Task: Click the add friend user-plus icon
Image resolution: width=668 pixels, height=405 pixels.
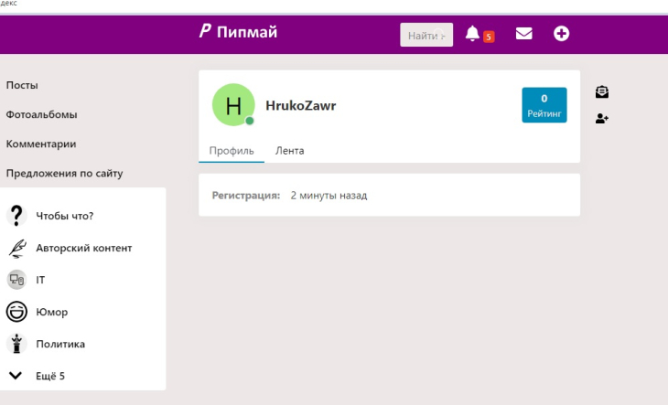Action: pyautogui.click(x=602, y=118)
